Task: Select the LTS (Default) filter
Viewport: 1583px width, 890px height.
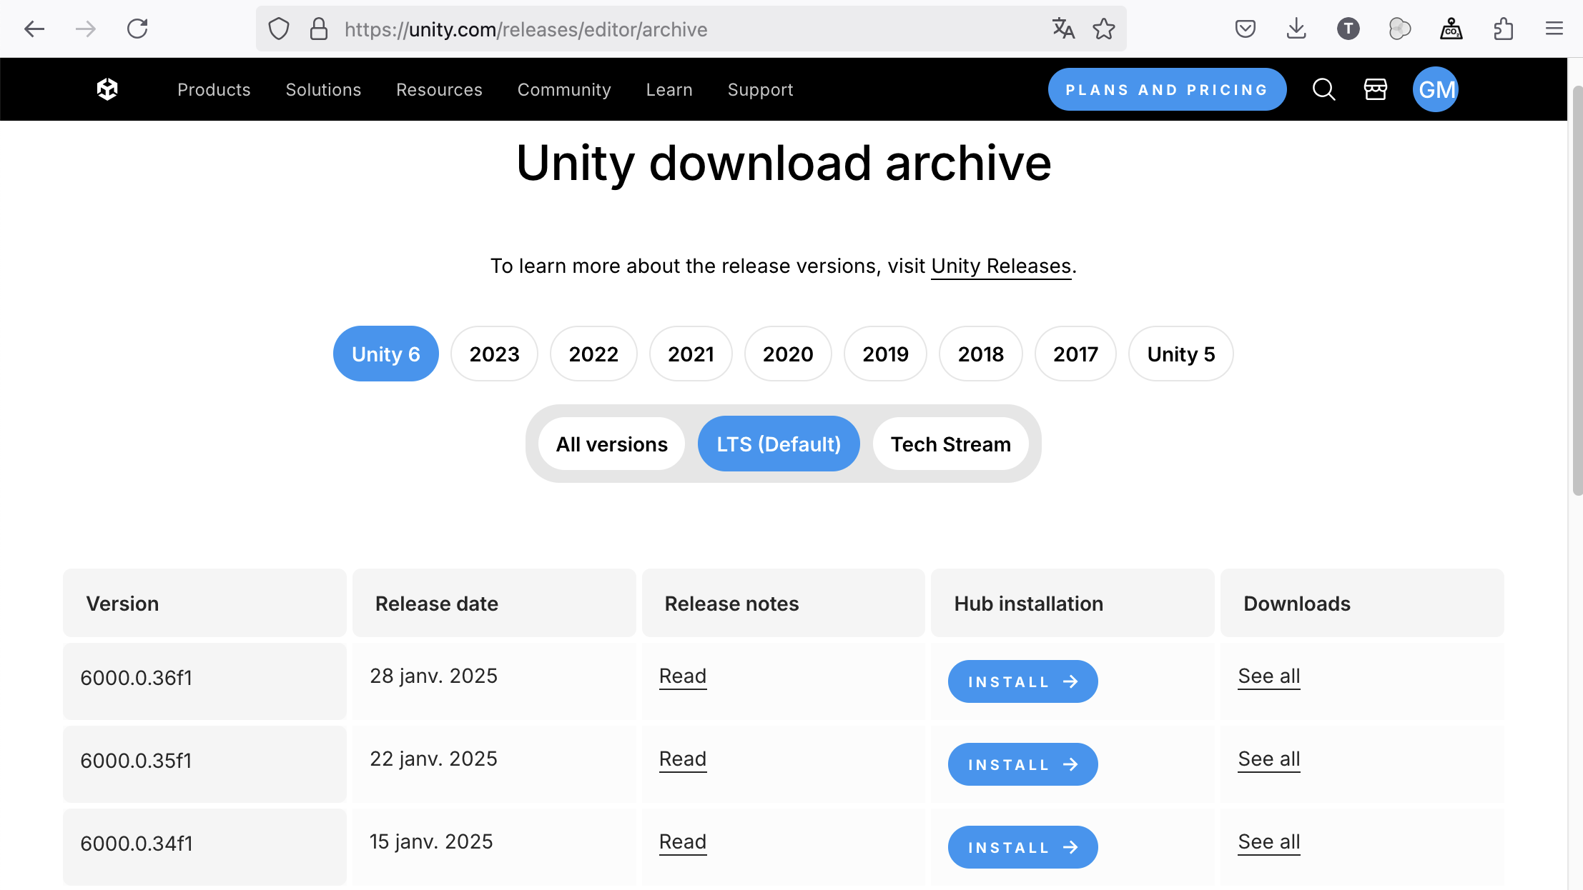Action: point(779,444)
